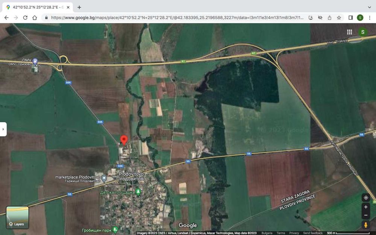The image size is (376, 235).
Task: Select marketplace Plodovitovo pin
Action: pyautogui.click(x=104, y=178)
